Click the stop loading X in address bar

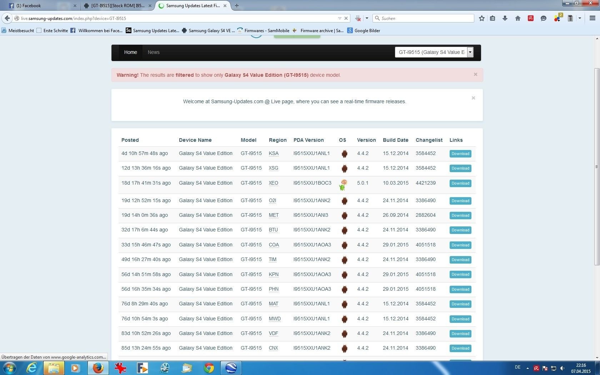(x=346, y=18)
